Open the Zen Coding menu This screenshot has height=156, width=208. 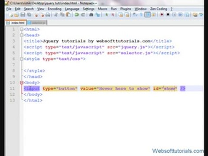[159, 9]
